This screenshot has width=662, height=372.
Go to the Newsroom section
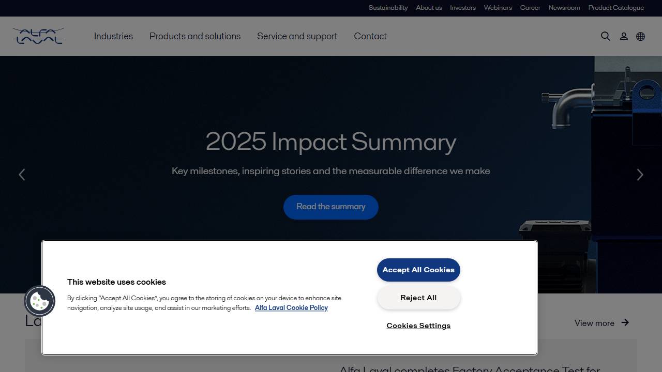[564, 8]
